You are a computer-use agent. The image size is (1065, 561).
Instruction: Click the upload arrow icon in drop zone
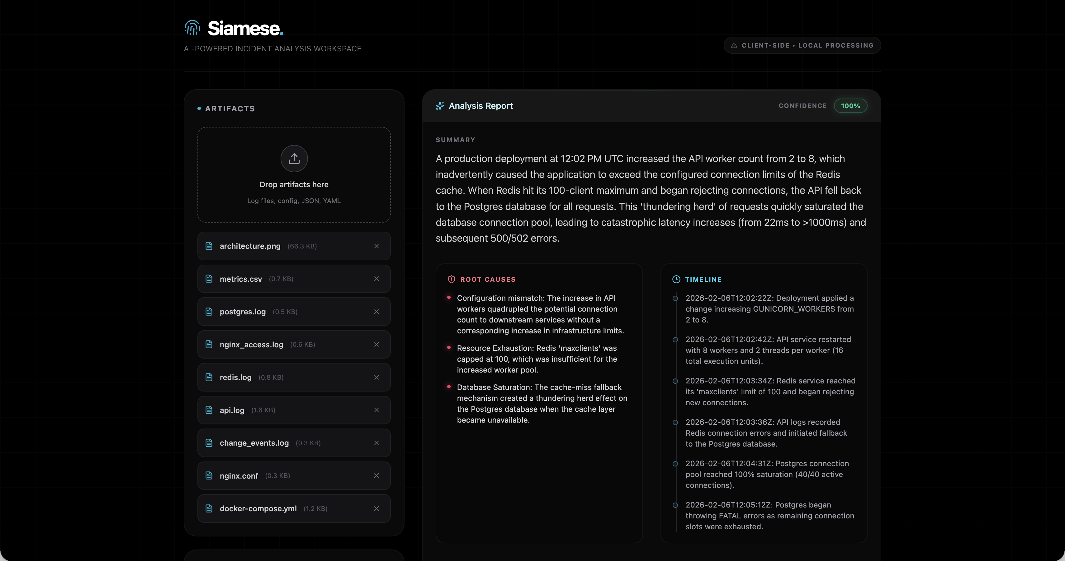click(x=294, y=159)
